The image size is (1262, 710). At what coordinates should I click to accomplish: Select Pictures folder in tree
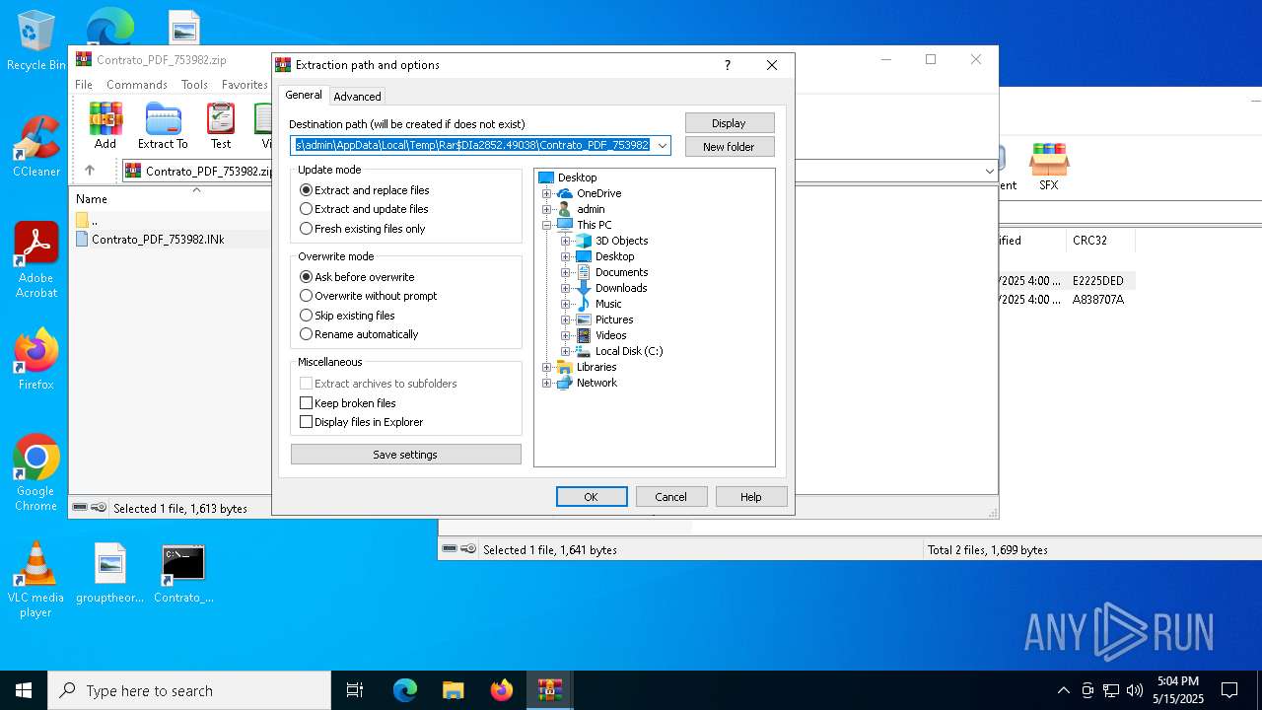click(x=614, y=319)
